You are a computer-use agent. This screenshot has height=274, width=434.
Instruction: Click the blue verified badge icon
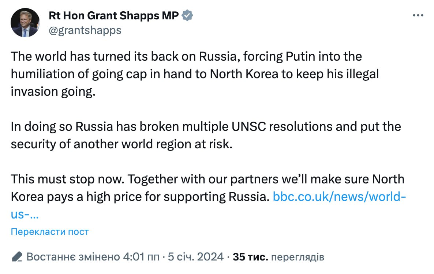(187, 16)
